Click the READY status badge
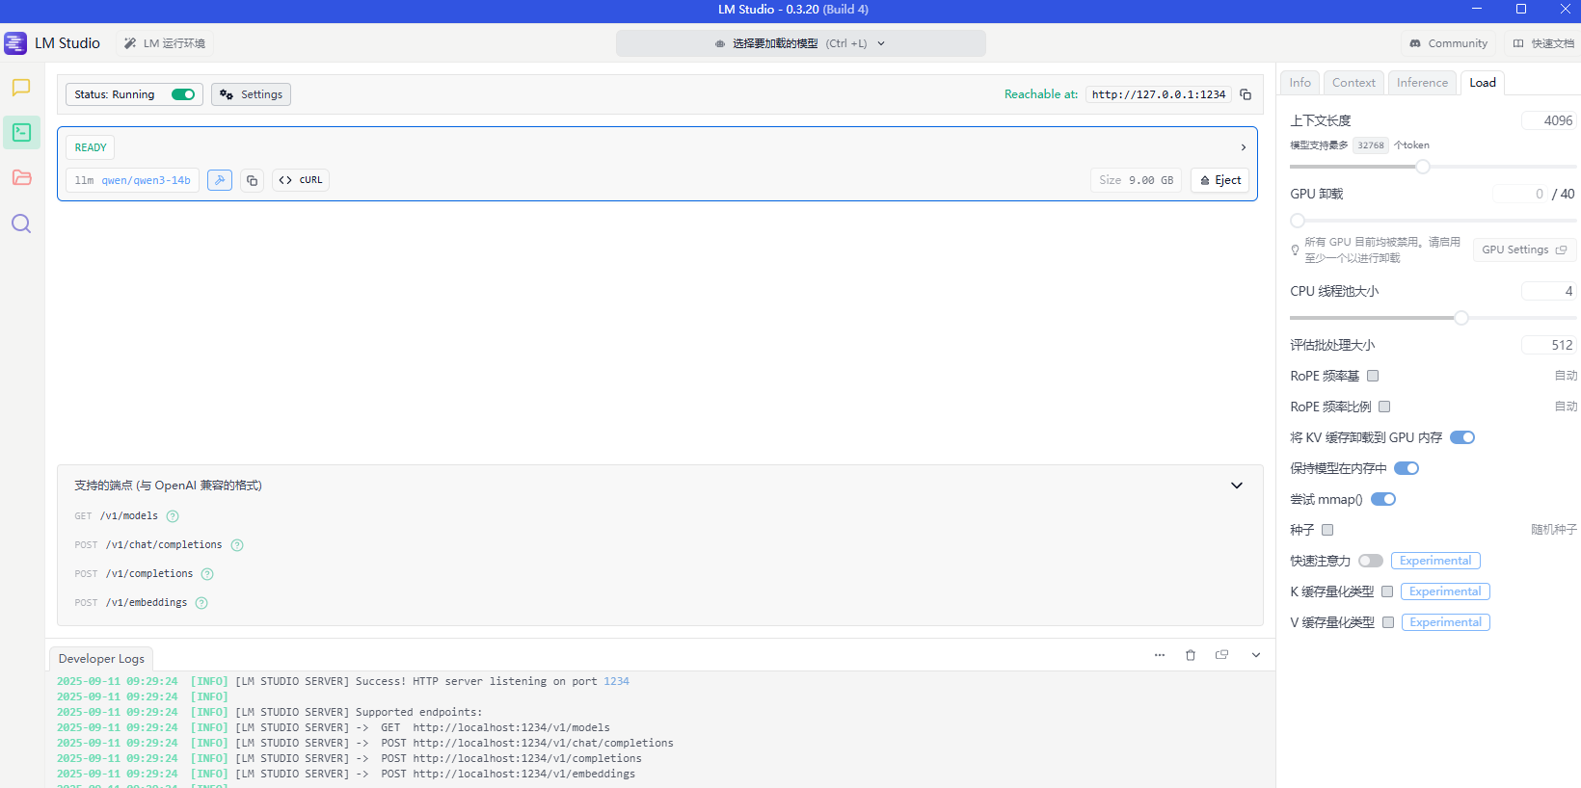Image resolution: width=1581 pixels, height=788 pixels. click(x=91, y=147)
